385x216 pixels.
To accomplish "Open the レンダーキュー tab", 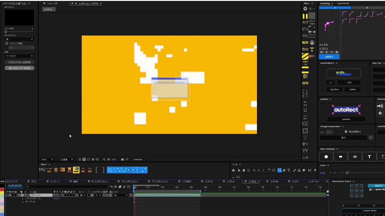I will pyautogui.click(x=314, y=181).
